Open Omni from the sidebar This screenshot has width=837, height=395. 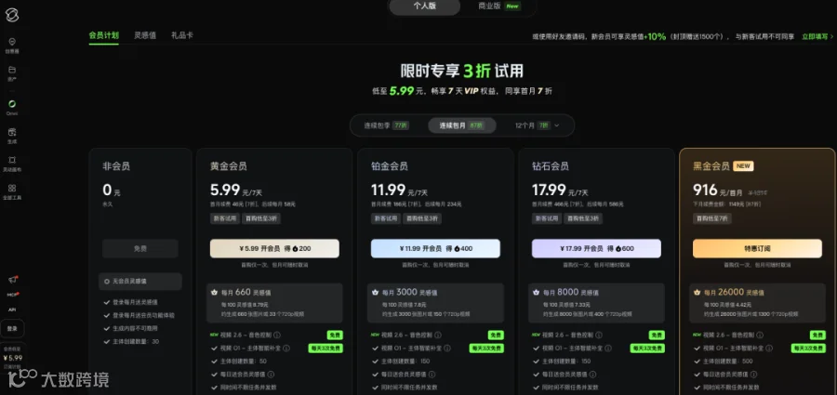(12, 107)
